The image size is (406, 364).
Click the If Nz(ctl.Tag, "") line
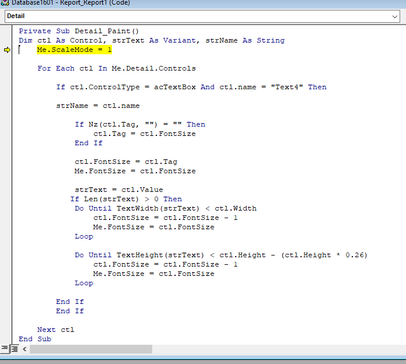pos(140,124)
